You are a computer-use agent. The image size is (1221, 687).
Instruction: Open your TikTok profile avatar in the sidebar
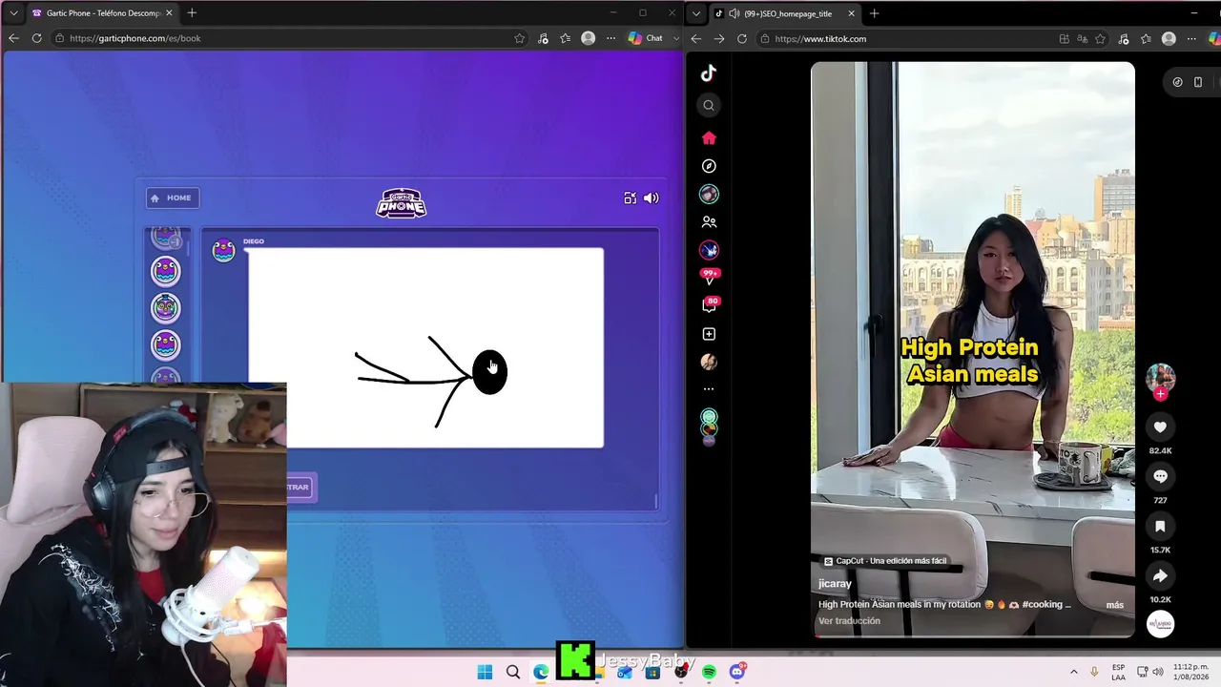[709, 362]
